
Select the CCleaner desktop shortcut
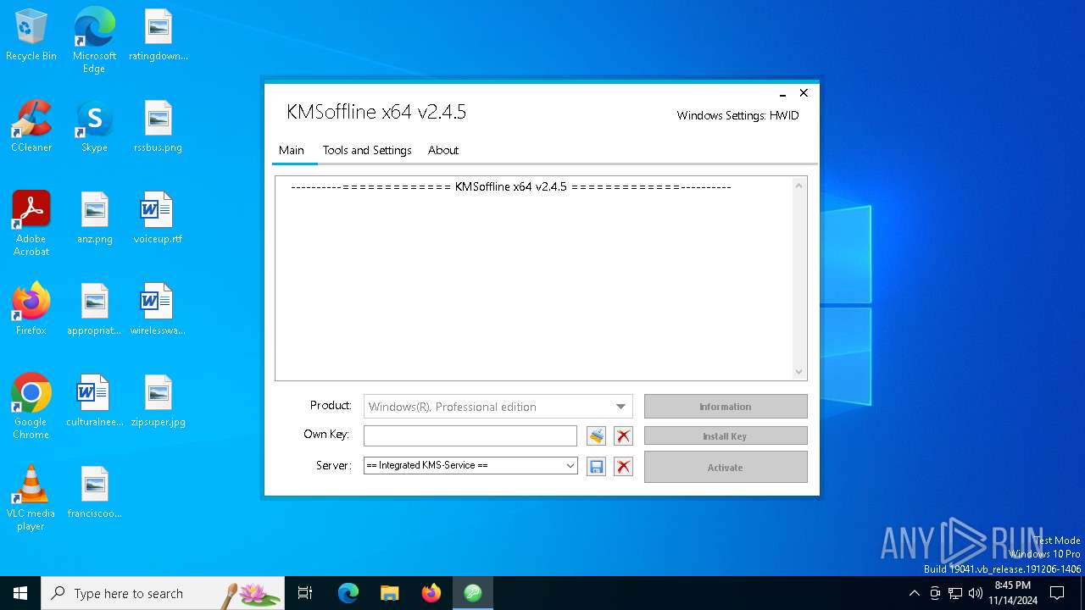click(x=31, y=127)
